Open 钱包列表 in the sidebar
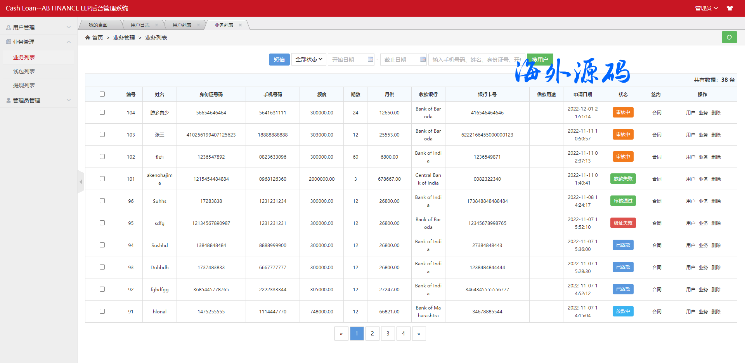This screenshot has height=363, width=745. tap(24, 71)
